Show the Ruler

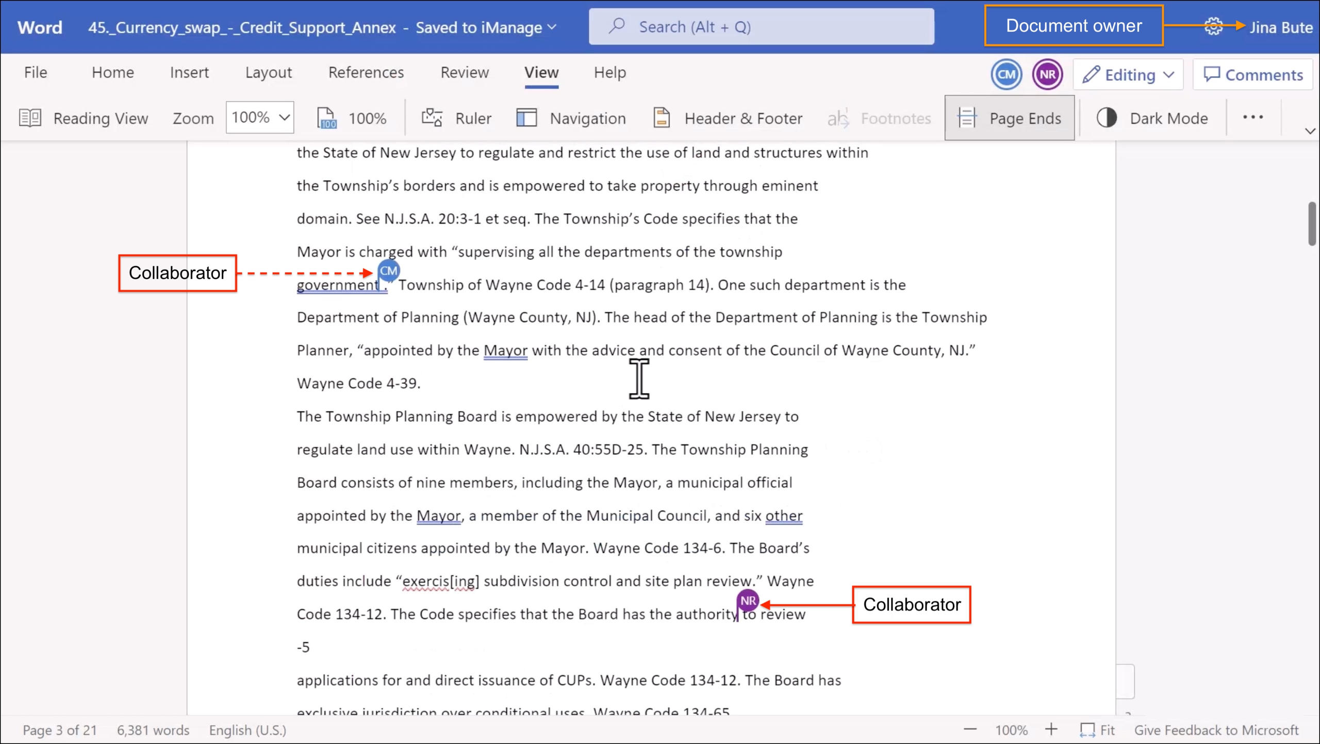coord(456,118)
